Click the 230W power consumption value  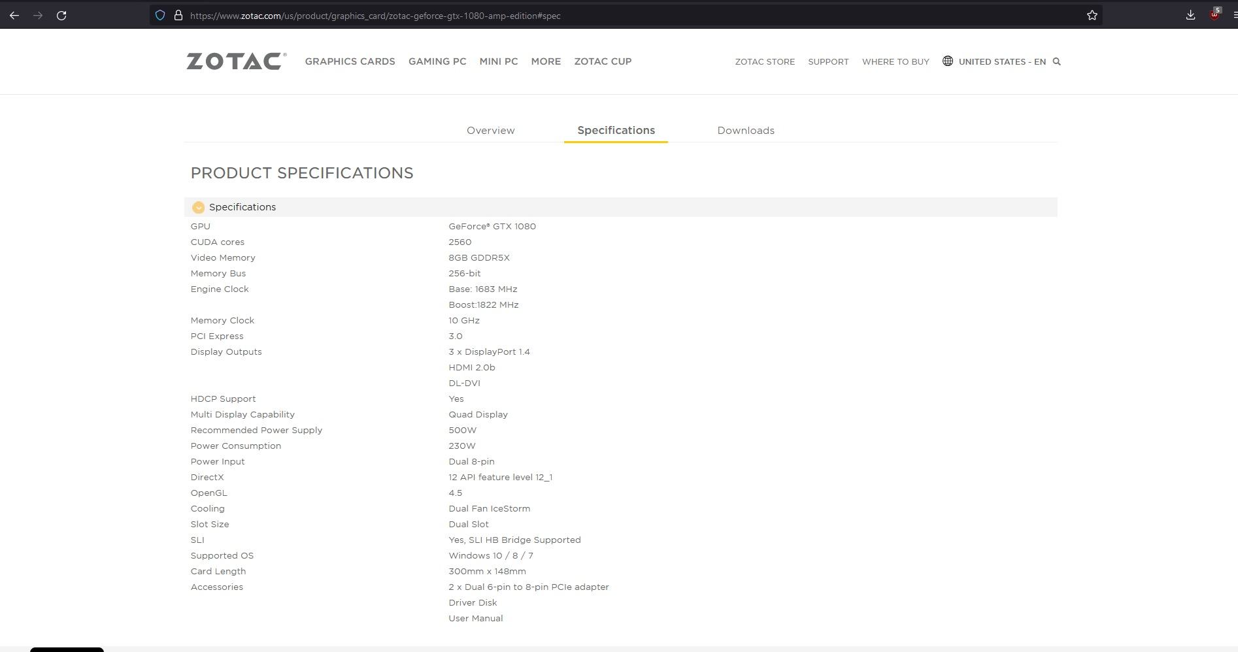pyautogui.click(x=462, y=446)
